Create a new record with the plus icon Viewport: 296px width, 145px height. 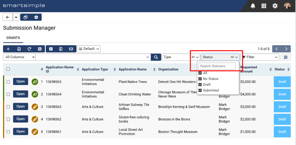click(x=8, y=49)
